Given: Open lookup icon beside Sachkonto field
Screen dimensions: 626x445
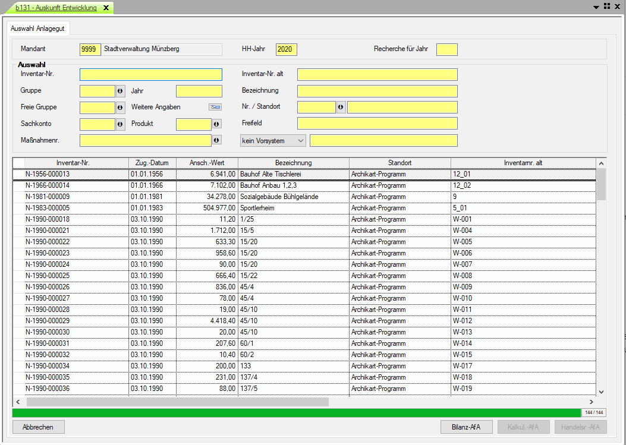Looking at the screenshot, I should pyautogui.click(x=120, y=124).
